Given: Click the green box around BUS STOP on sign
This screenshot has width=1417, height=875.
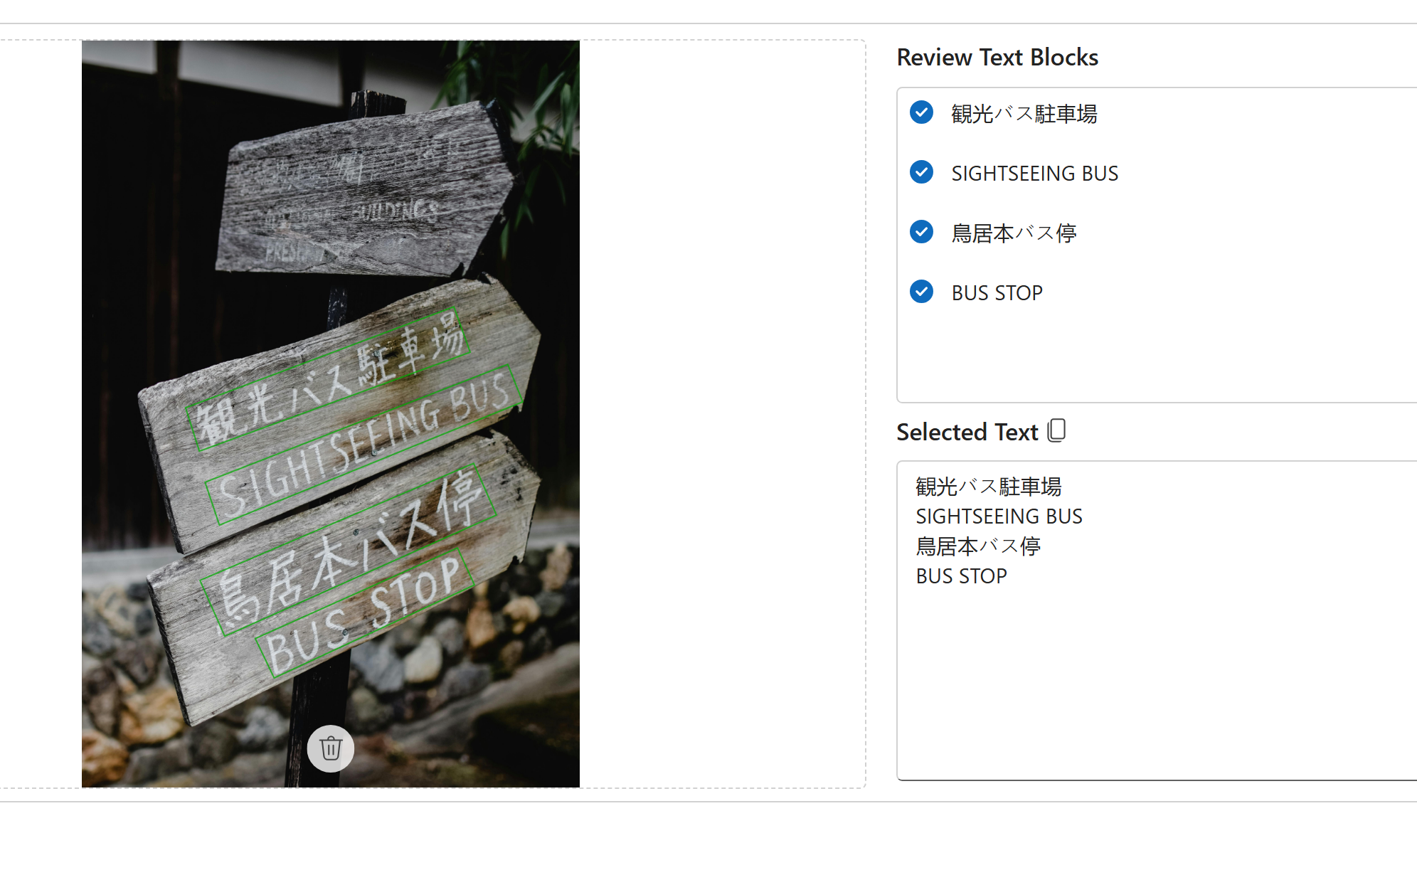Looking at the screenshot, I should (x=364, y=612).
